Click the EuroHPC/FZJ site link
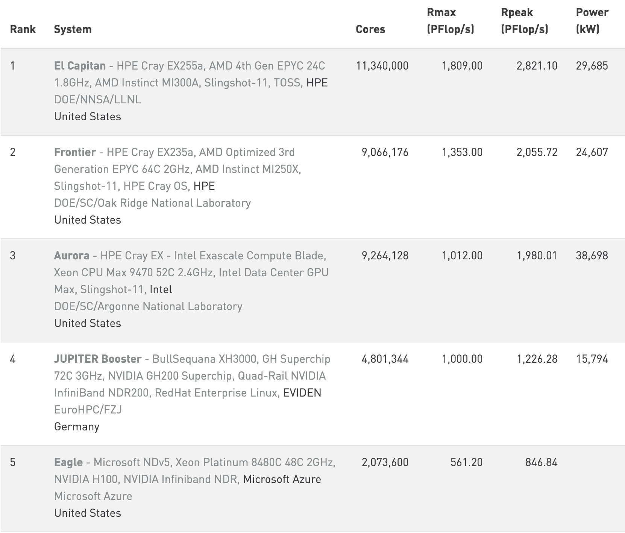Viewport: 625px width, 533px height. pos(88,410)
